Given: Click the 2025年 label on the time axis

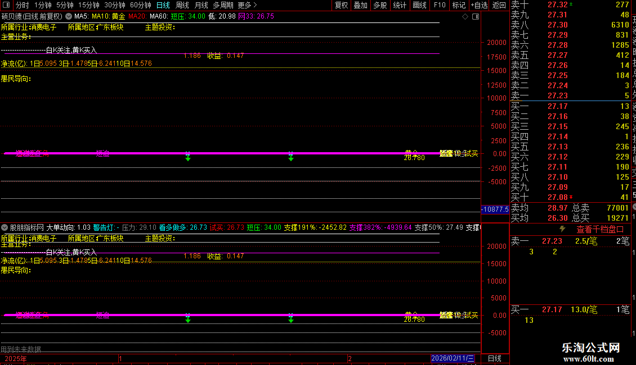Looking at the screenshot, I should coord(16,358).
